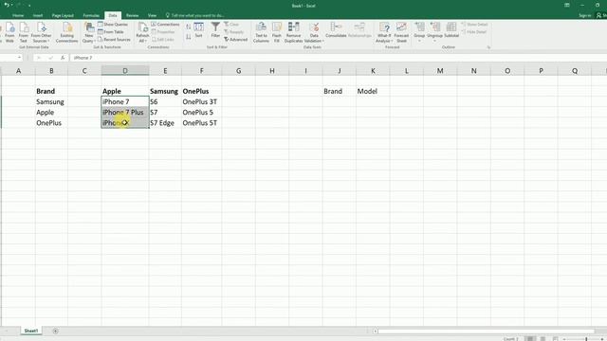Click the From Text import icon
The height and width of the screenshot is (341, 607).
coord(24,31)
